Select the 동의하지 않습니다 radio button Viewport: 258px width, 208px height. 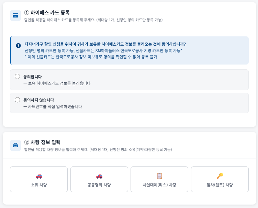tap(17, 100)
